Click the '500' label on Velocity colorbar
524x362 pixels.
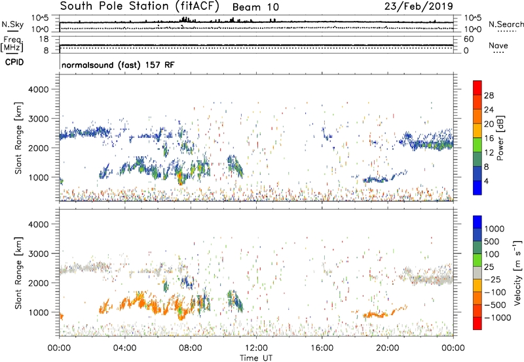[492, 241]
